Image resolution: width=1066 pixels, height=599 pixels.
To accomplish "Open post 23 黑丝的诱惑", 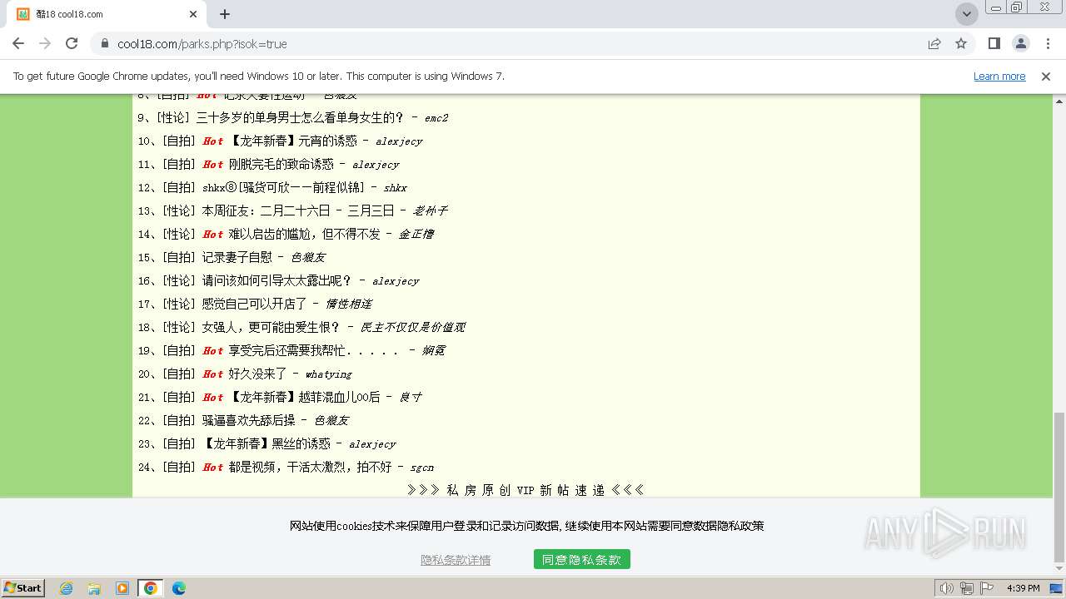I will 266,444.
